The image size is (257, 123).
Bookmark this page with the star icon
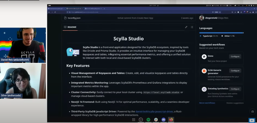point(220,12)
